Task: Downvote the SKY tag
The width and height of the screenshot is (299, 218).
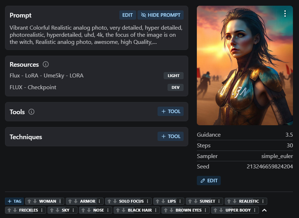Action: (x=58, y=210)
